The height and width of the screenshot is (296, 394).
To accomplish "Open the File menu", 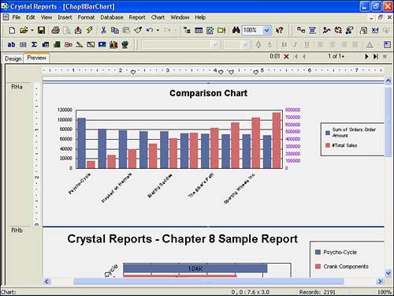I will 17,17.
